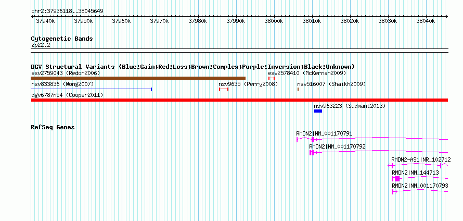Viewport: 463px width, 221px height.
Task: Click the esv2578410 small red loss marker
Action: pos(272,78)
